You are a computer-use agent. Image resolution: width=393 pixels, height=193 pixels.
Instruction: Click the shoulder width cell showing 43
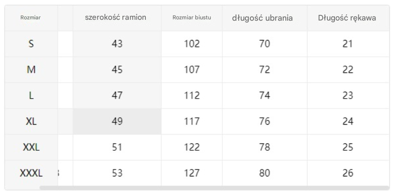pos(117,44)
